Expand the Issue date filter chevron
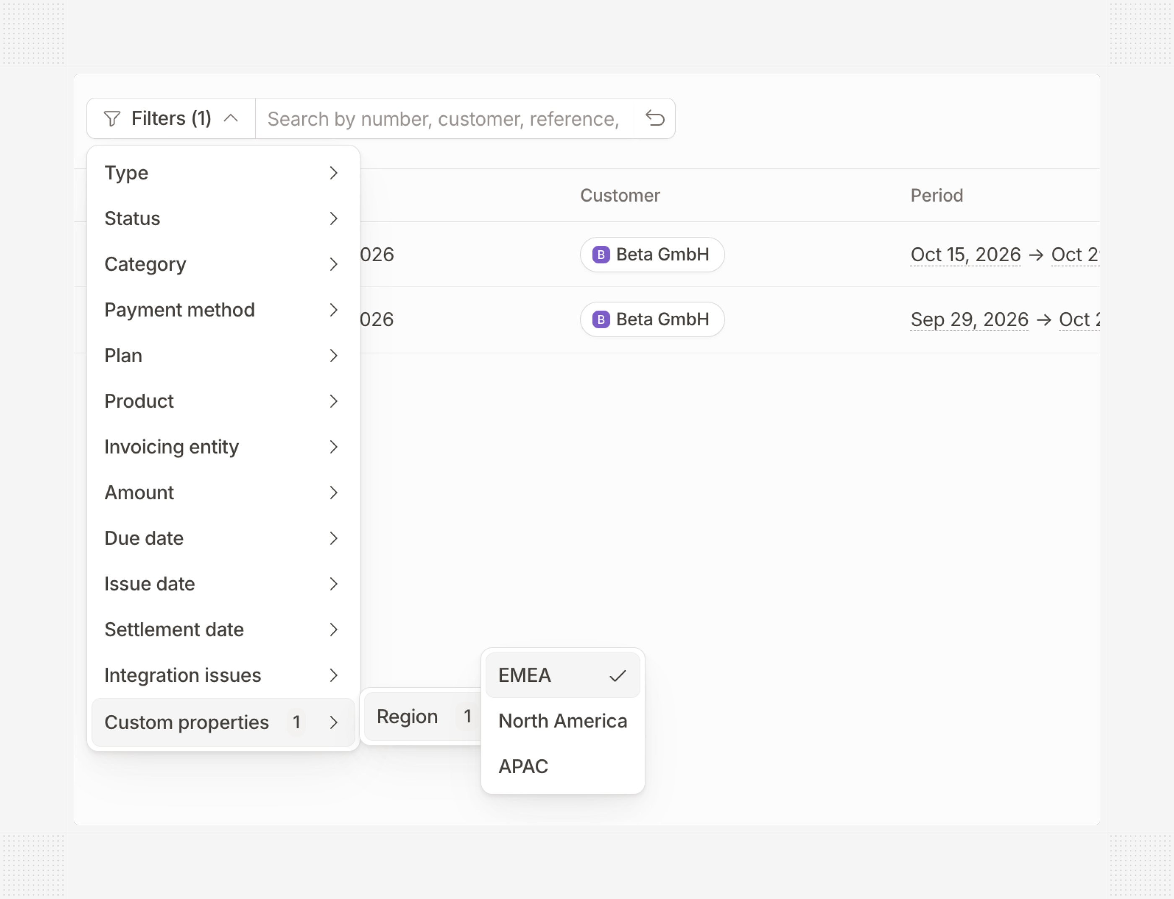Screen dimensions: 1174x899 [333, 584]
